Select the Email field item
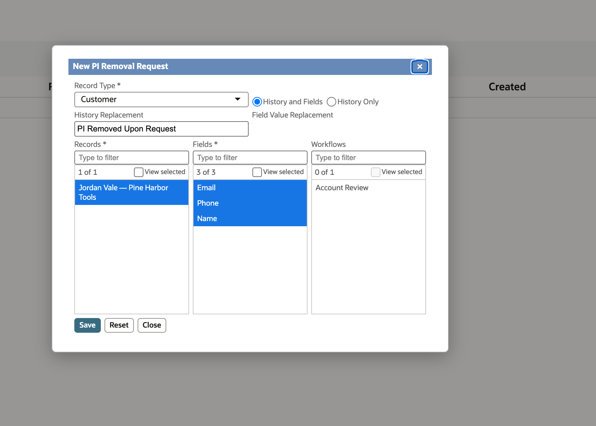 (250, 188)
